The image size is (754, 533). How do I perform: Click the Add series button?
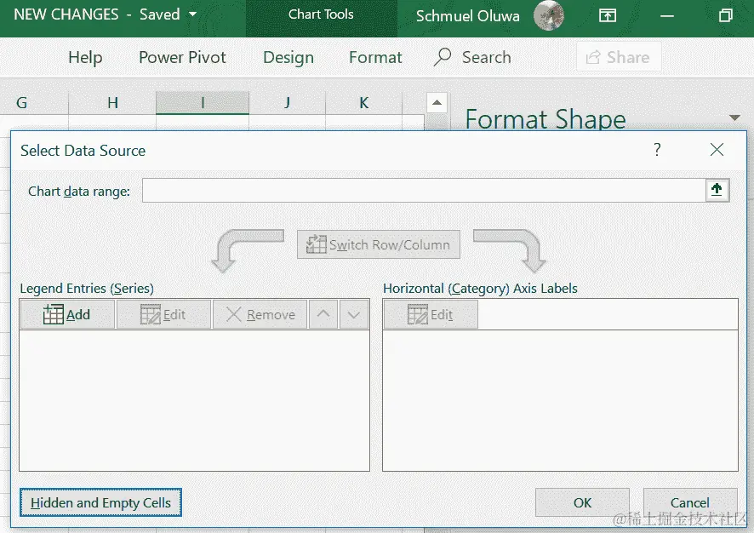pyautogui.click(x=67, y=314)
